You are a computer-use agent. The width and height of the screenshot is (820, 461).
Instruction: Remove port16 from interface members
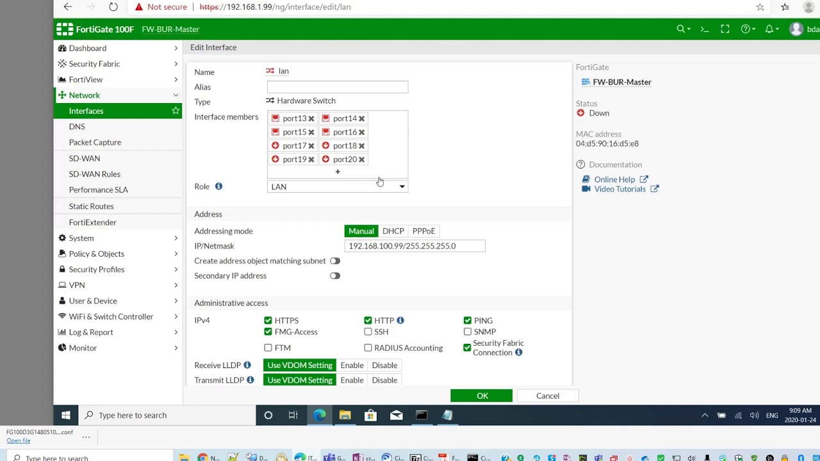[x=361, y=133]
